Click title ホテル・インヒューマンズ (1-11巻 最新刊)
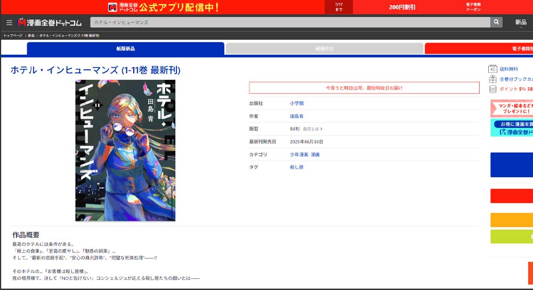 pos(95,70)
